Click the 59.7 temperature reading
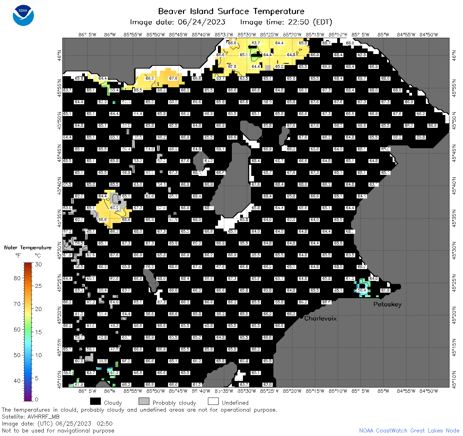This screenshot has height=436, width=463. click(79, 337)
